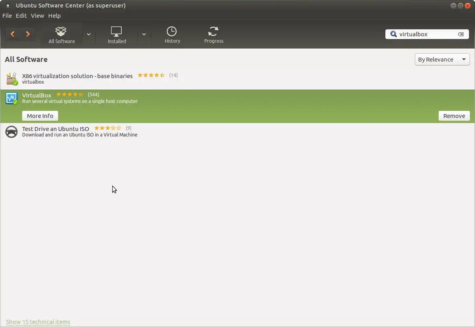Click the (9) review count
This screenshot has height=327, width=475.
point(128,128)
